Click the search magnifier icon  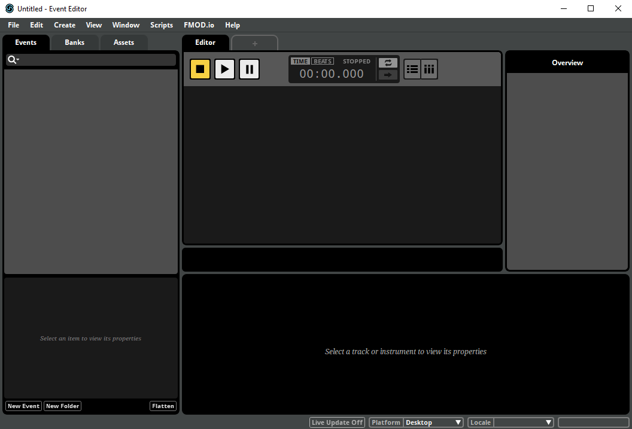[x=12, y=60]
